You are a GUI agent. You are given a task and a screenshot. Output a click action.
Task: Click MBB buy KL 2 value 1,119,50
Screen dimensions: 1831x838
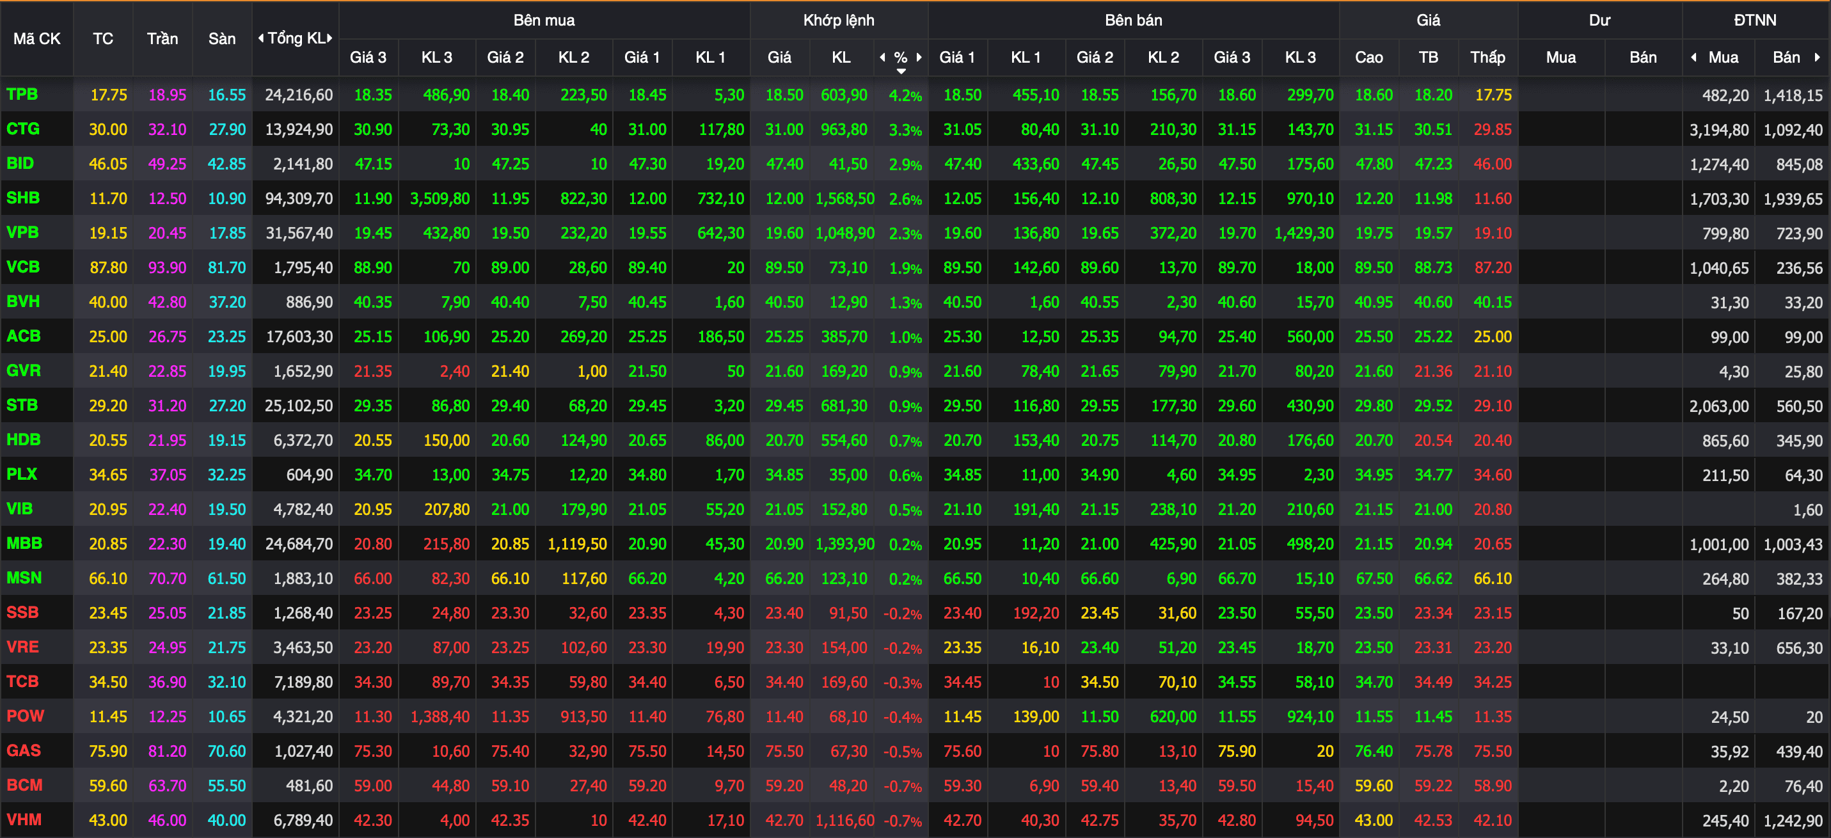coord(577,544)
